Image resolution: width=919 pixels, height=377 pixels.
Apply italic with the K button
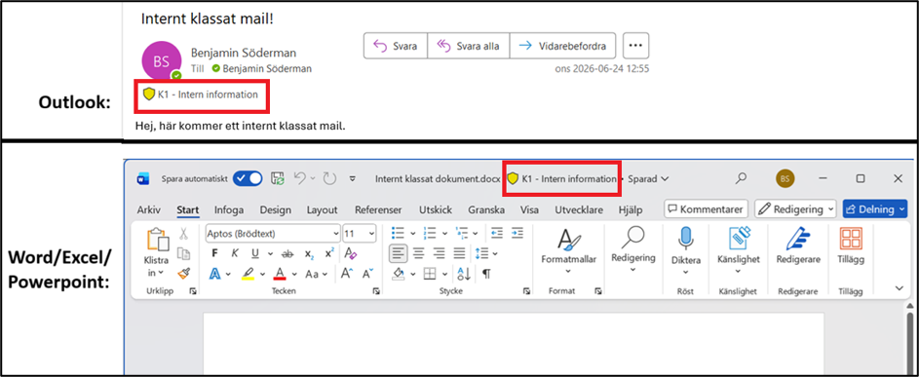click(x=235, y=253)
